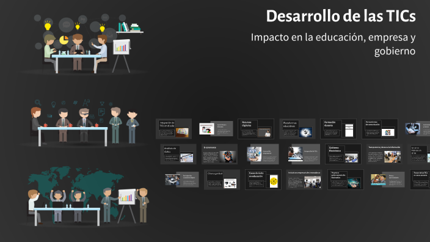Open the 'Integración de TICs en el aula' slide
The height and width of the screenshot is (242, 430).
point(174,129)
